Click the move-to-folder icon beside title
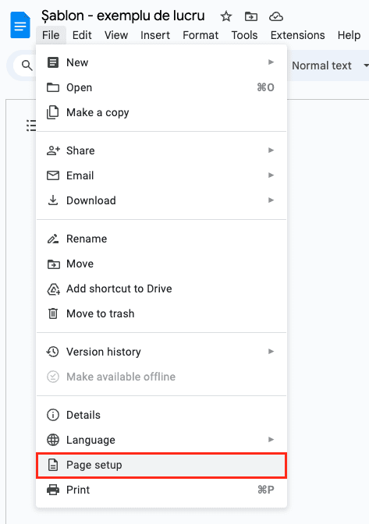 point(251,16)
